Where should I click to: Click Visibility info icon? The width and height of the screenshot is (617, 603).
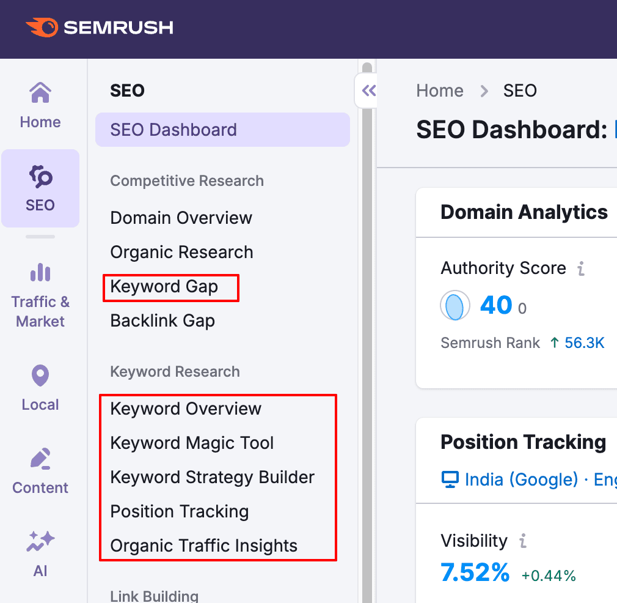click(522, 541)
